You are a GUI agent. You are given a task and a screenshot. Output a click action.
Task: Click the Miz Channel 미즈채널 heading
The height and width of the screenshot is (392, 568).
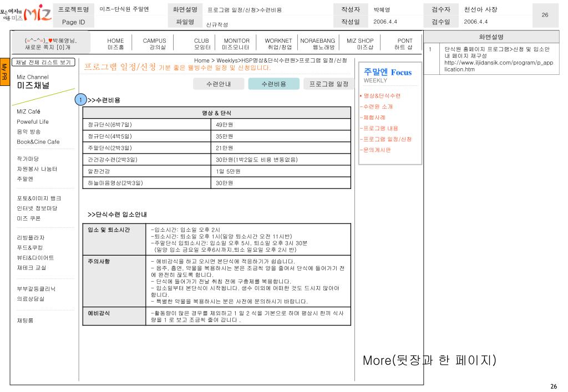pyautogui.click(x=33, y=82)
